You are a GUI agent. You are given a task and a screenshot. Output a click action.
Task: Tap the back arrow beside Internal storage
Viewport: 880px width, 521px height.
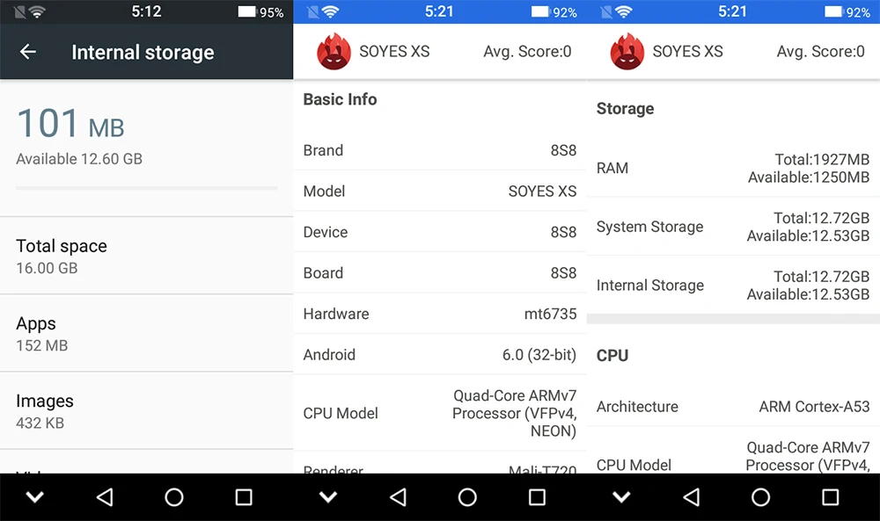click(28, 52)
